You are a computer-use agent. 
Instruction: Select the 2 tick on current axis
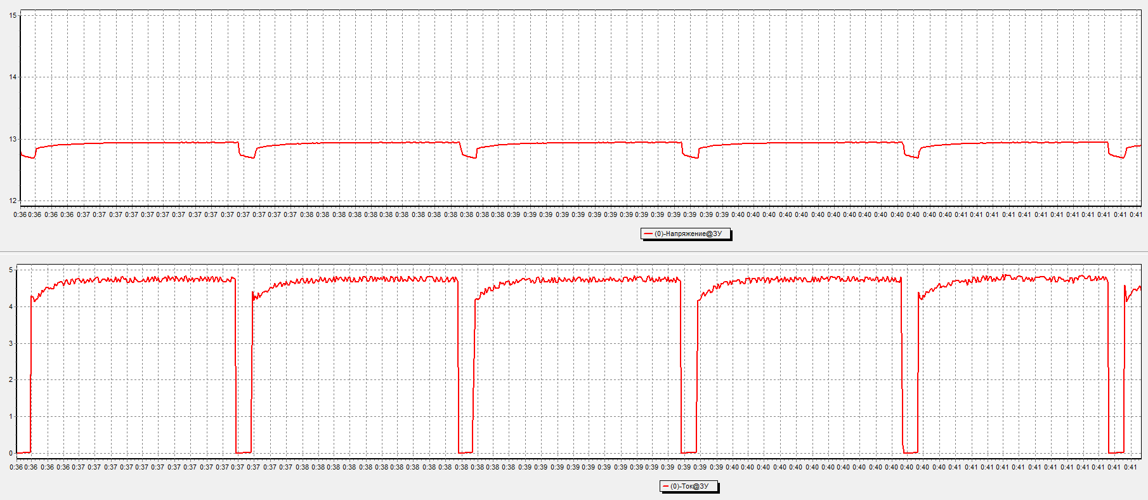click(11, 379)
